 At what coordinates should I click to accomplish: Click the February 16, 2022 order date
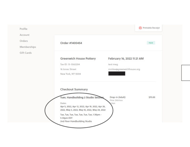coord(126,59)
